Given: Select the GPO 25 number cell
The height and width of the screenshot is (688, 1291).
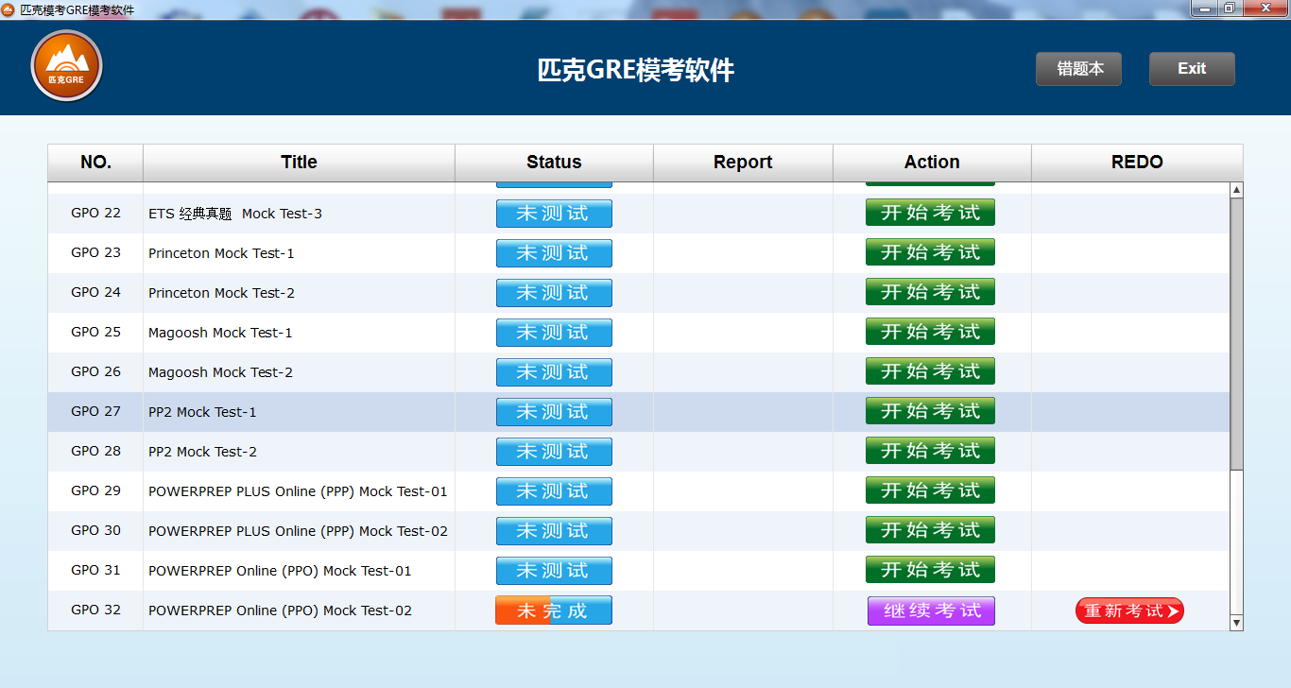Looking at the screenshot, I should [x=96, y=332].
